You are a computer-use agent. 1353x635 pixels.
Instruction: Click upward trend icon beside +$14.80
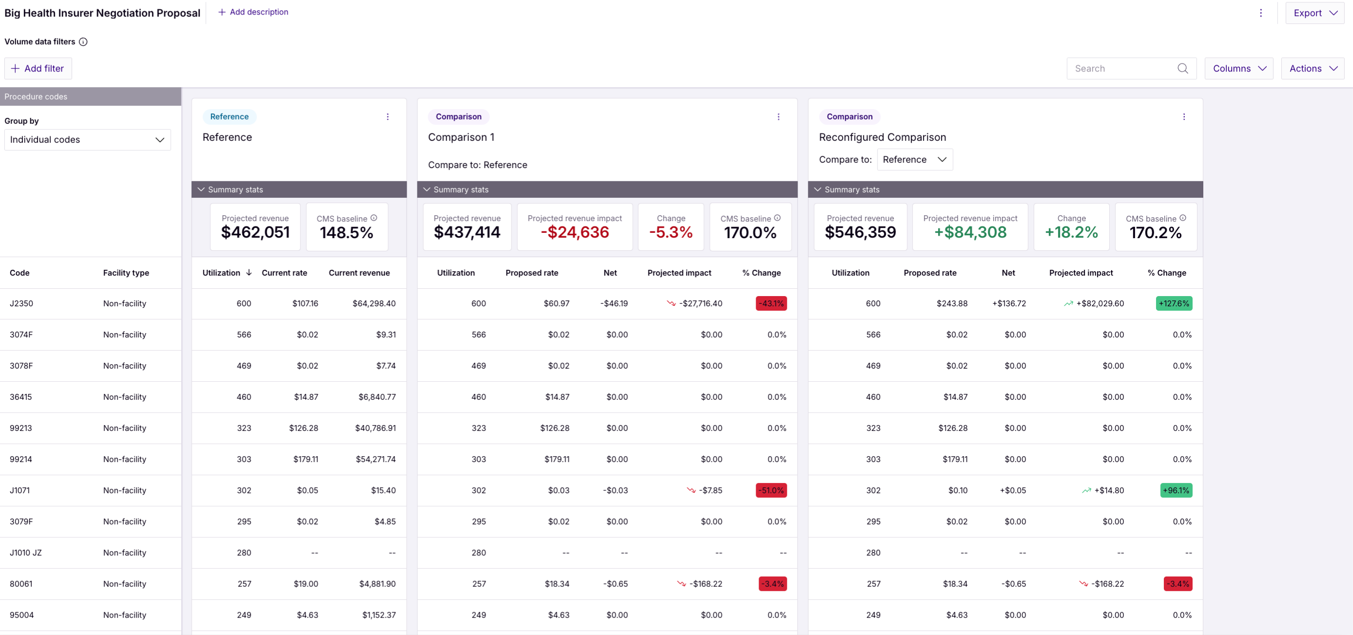tap(1086, 490)
